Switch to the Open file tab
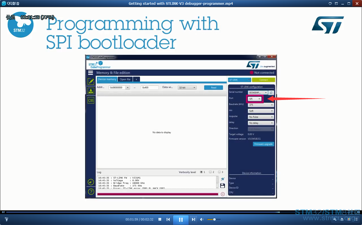362x225 pixels. [125, 79]
